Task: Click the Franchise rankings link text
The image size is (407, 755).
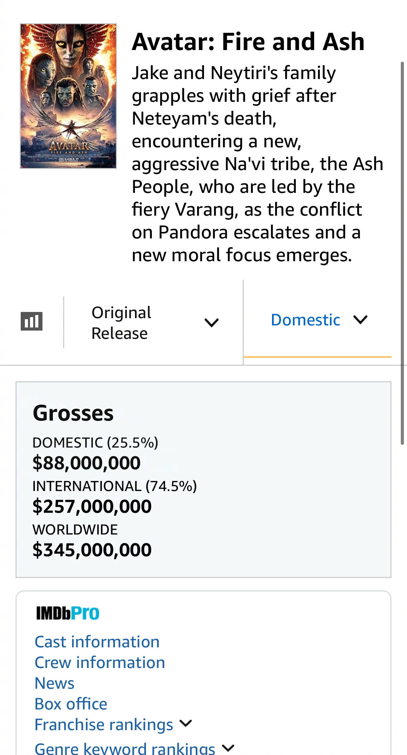Action: click(x=104, y=725)
